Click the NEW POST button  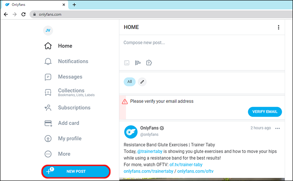point(76,171)
